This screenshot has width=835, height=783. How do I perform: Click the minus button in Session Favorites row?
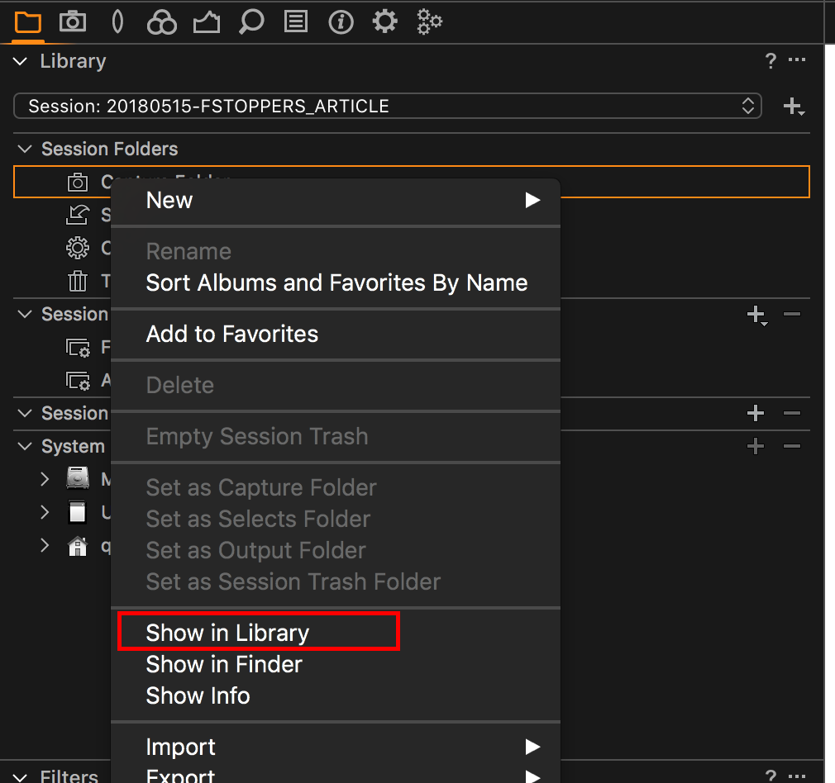pyautogui.click(x=792, y=413)
